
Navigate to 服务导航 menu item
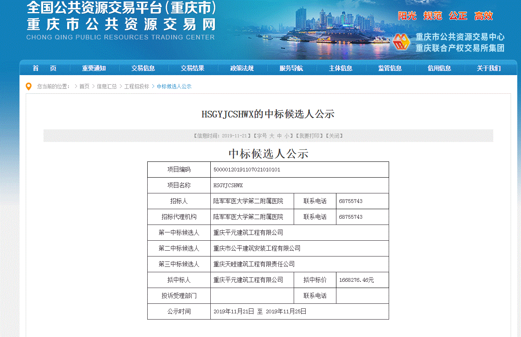[x=291, y=68]
